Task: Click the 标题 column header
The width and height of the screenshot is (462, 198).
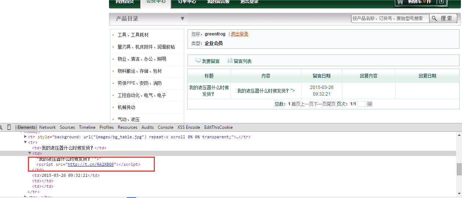Action: point(209,76)
